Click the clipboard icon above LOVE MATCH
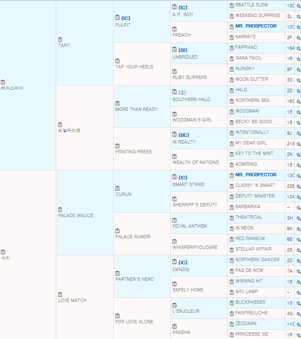This screenshot has width=301, height=339. point(60,294)
